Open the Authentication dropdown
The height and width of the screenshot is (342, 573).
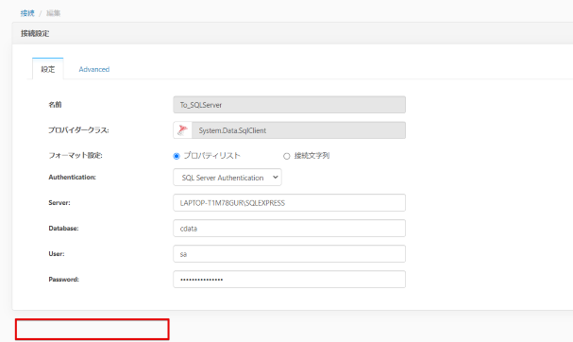point(228,178)
